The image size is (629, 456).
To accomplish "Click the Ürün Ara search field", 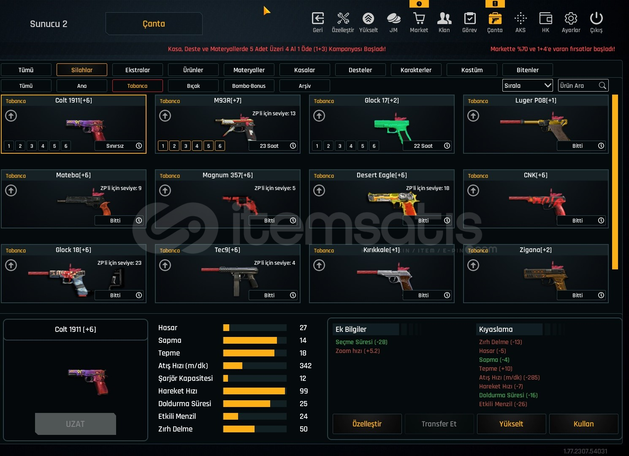I will (x=583, y=86).
